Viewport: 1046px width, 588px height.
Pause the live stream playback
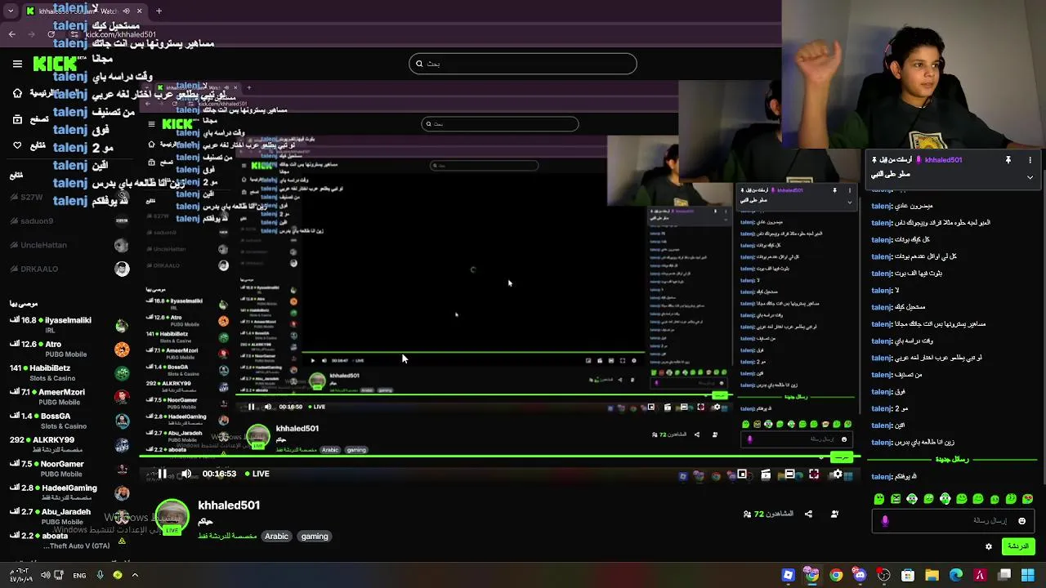[163, 474]
